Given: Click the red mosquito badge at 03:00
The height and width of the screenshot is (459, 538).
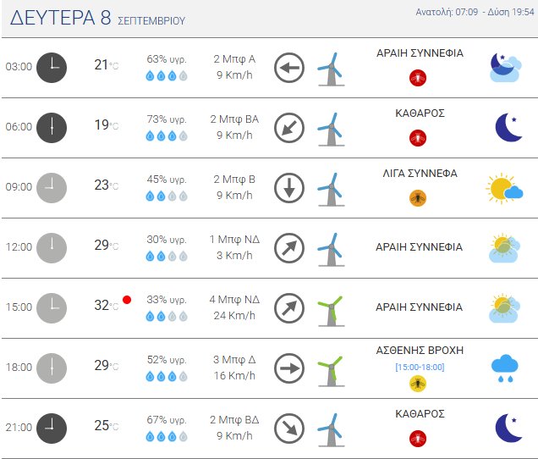Looking at the screenshot, I should point(417,78).
